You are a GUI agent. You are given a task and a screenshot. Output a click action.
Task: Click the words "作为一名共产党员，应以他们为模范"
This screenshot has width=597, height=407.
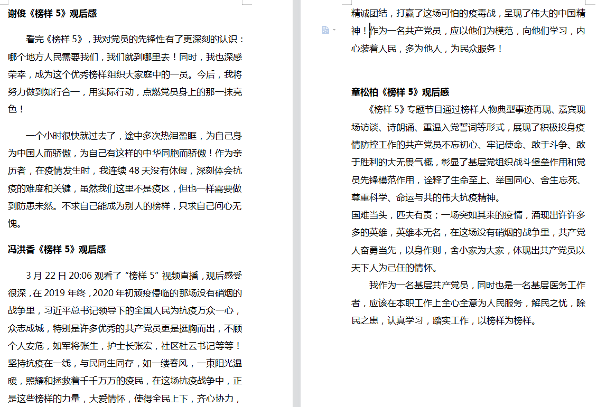[441, 31]
